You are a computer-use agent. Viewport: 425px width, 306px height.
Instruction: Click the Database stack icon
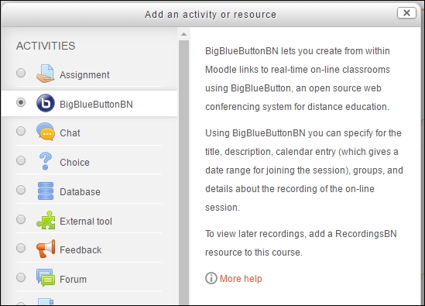click(x=45, y=191)
